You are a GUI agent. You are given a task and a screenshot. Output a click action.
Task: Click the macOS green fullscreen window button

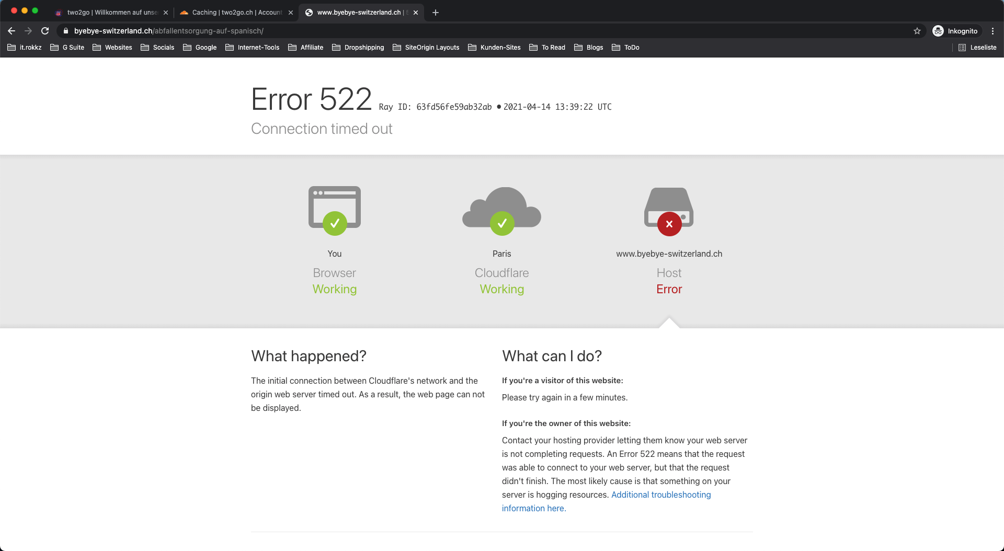point(35,10)
